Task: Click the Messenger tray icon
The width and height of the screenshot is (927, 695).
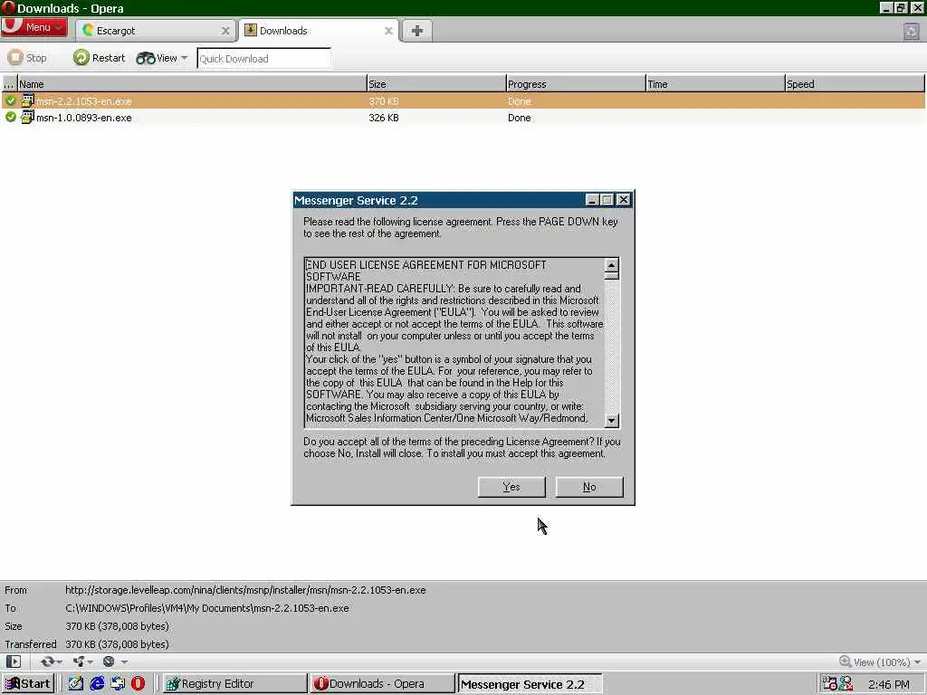Action: tap(846, 684)
